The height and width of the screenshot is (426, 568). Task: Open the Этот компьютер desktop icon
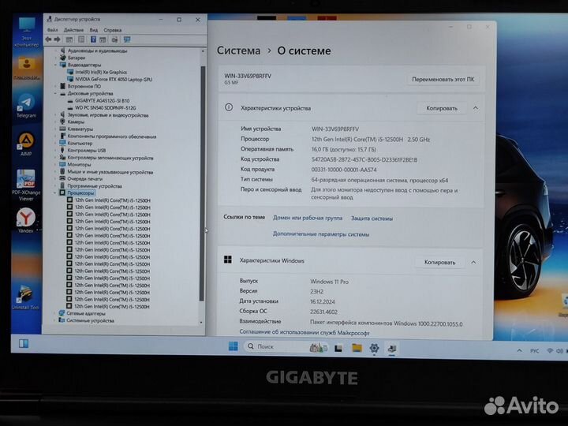(x=27, y=32)
